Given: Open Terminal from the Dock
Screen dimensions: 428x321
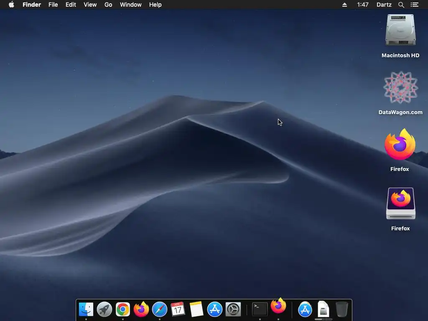Looking at the screenshot, I should pyautogui.click(x=260, y=309).
